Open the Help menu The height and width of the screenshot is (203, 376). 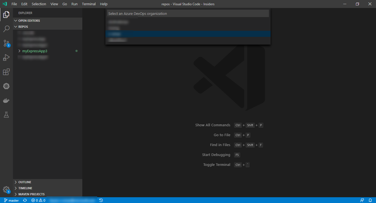click(104, 4)
